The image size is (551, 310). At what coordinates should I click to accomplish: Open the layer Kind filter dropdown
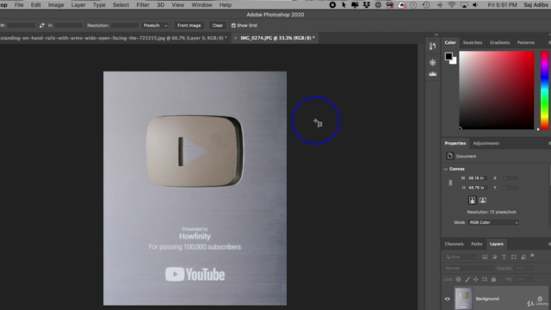coord(461,257)
